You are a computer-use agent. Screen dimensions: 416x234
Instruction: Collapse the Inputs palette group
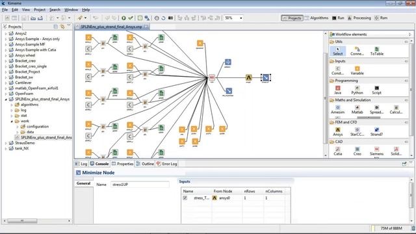tap(406, 61)
